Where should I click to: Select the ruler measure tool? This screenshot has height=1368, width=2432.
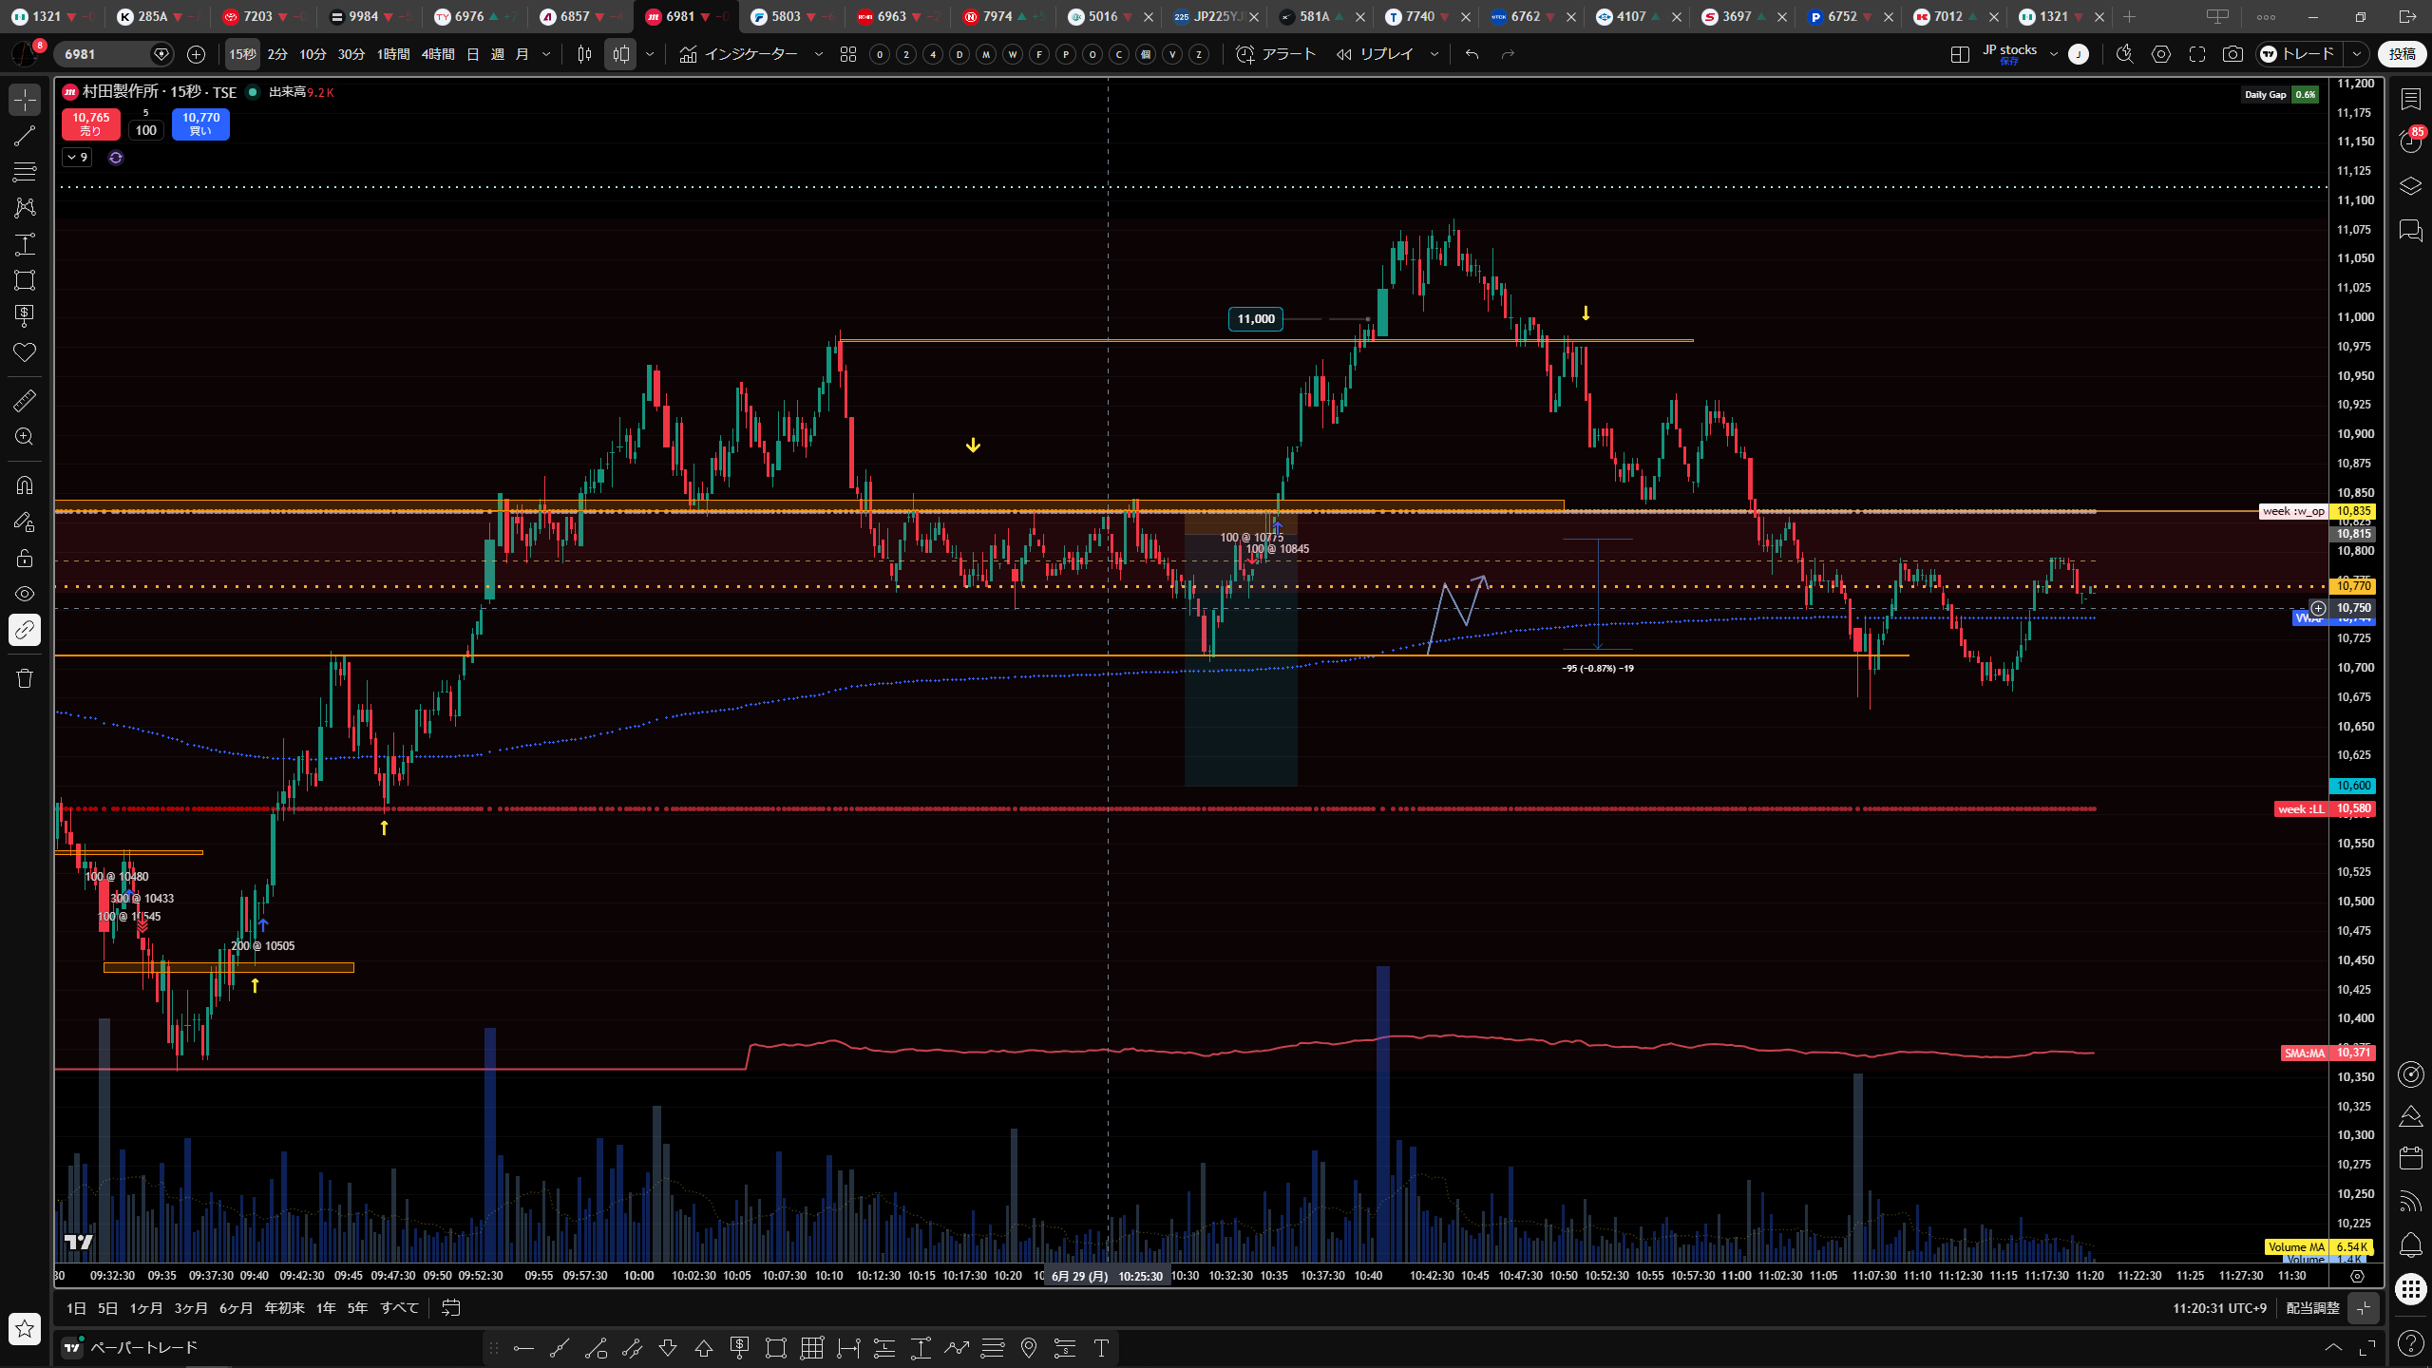25,401
